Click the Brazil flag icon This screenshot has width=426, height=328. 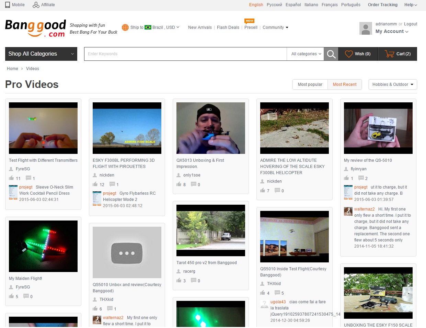(148, 27)
